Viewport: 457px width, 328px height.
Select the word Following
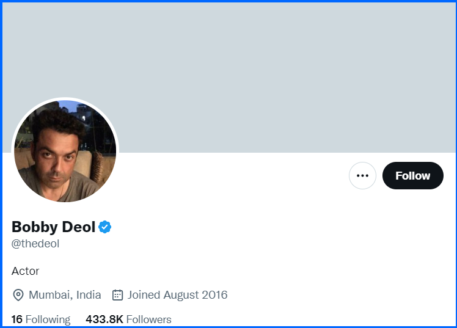click(48, 319)
